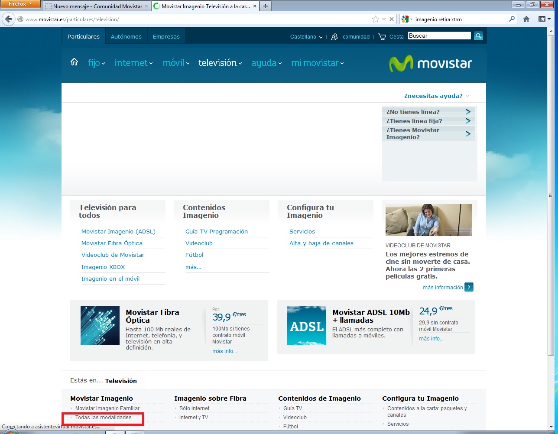Click the Buscar site search field
The height and width of the screenshot is (434, 558).
439,36
